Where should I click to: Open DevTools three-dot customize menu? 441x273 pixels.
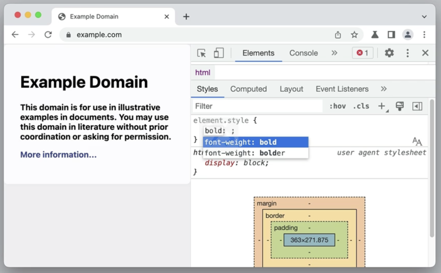408,53
